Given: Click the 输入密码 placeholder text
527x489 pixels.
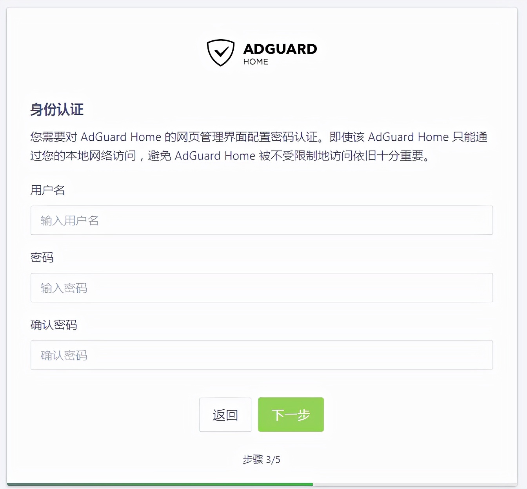Looking at the screenshot, I should (64, 288).
